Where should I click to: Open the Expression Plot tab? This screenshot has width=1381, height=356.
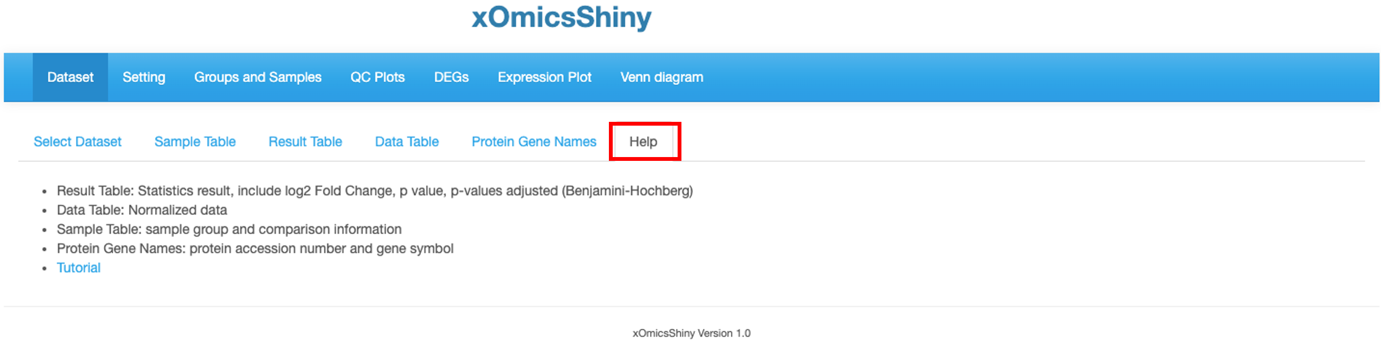[544, 77]
